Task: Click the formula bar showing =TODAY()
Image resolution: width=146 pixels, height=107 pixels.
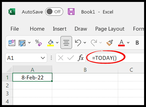Action: point(116,58)
